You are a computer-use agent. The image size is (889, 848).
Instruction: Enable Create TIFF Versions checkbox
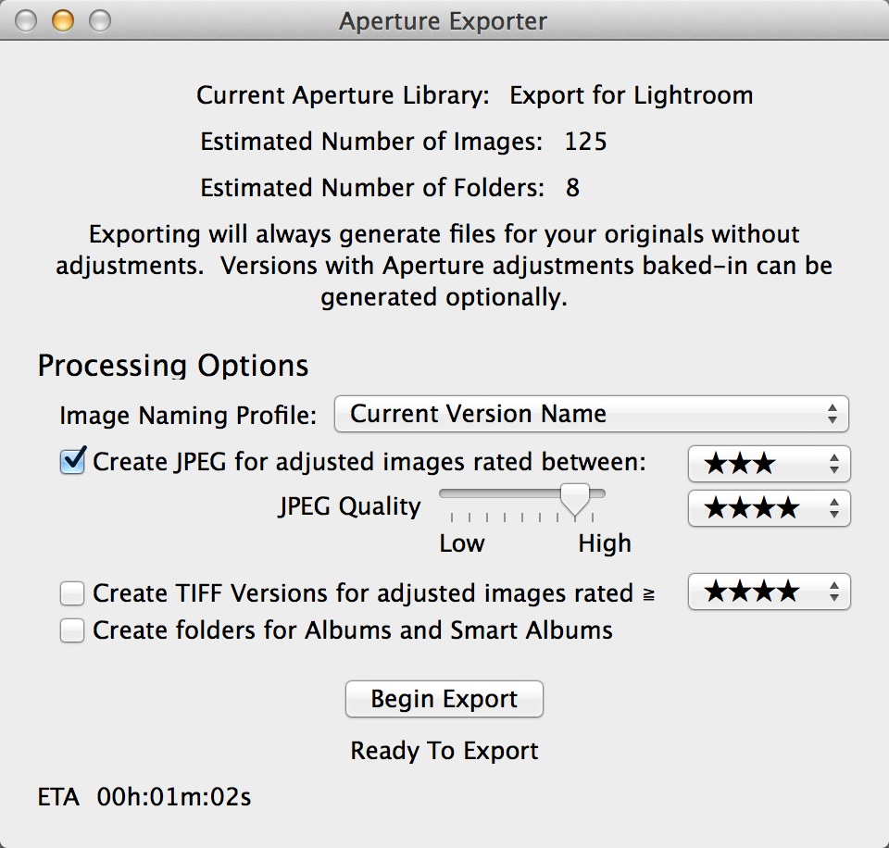[x=72, y=592]
